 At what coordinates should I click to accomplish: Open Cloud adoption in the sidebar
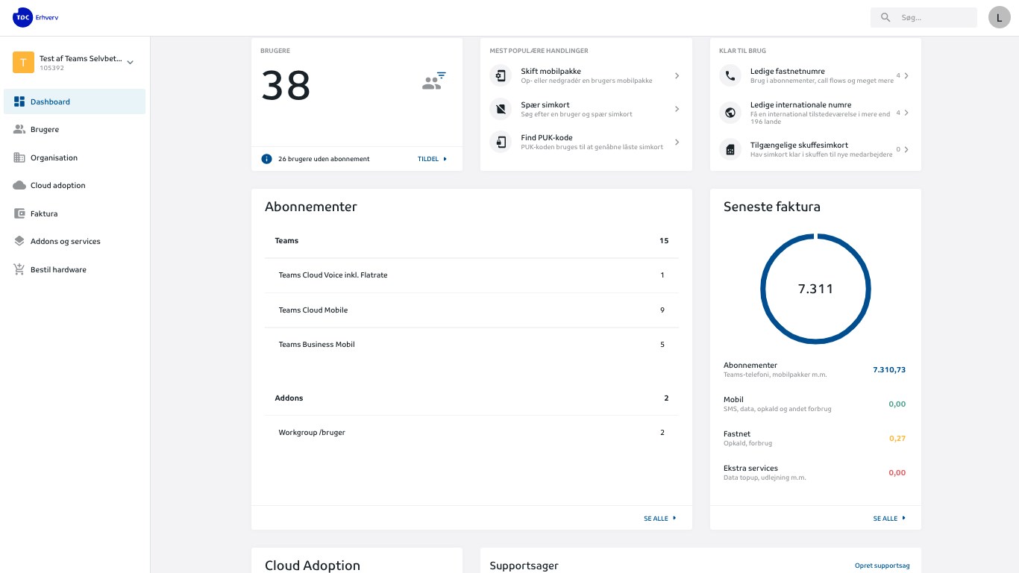coord(75,185)
